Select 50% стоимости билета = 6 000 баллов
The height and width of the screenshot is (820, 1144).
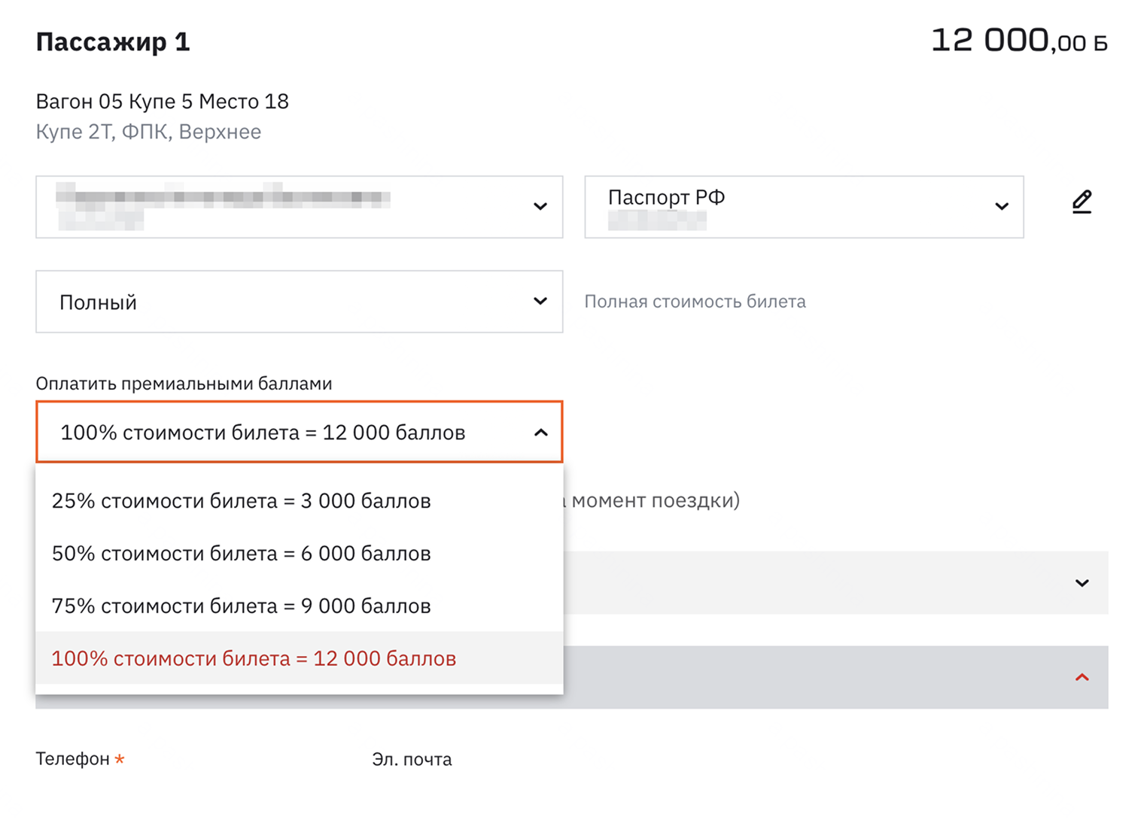coord(241,554)
